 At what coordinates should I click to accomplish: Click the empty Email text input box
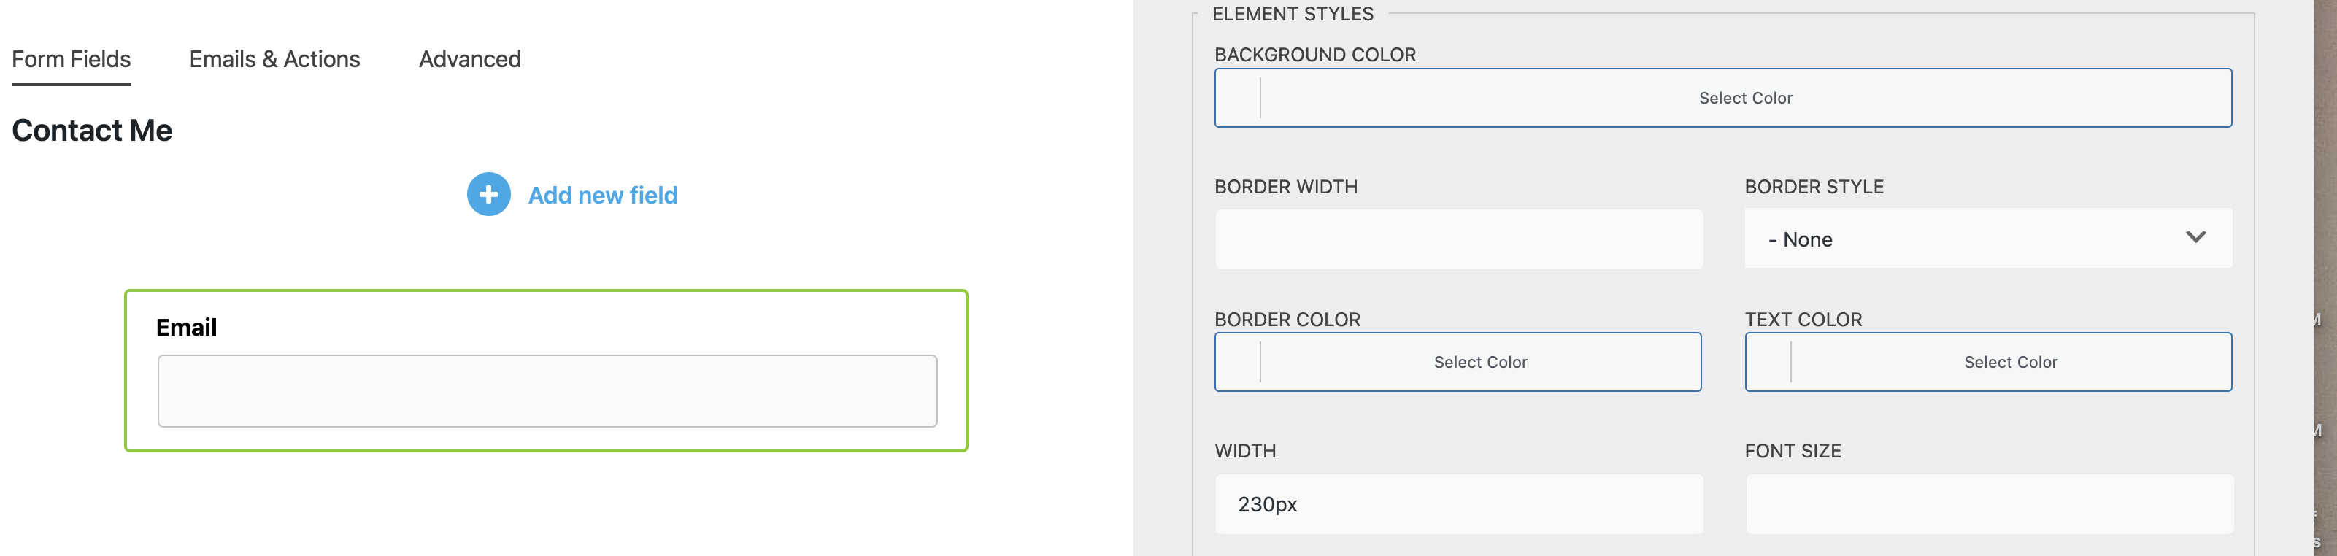(547, 391)
